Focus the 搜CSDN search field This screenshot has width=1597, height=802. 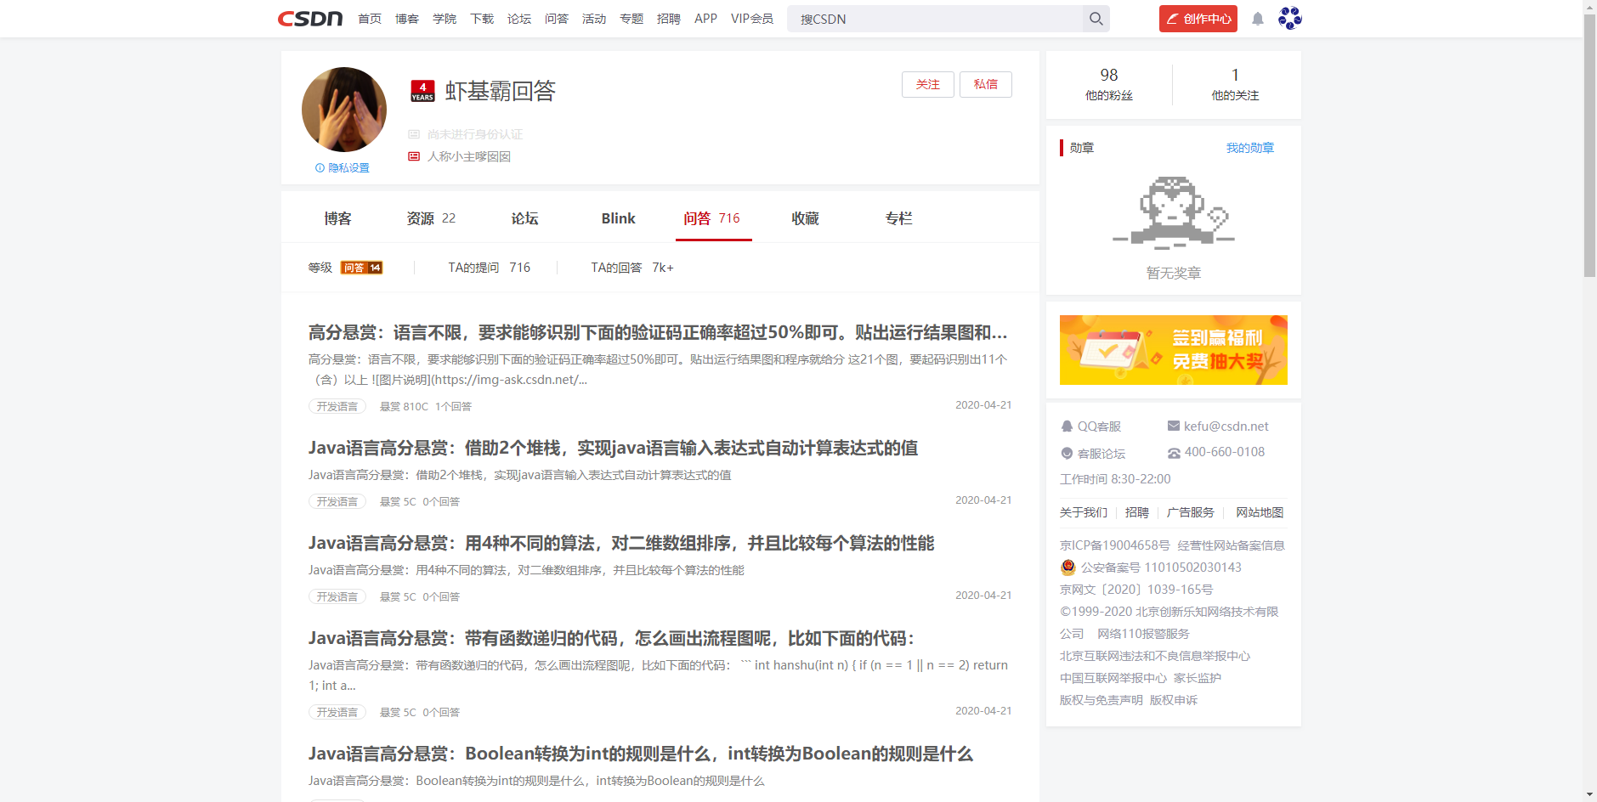(935, 19)
